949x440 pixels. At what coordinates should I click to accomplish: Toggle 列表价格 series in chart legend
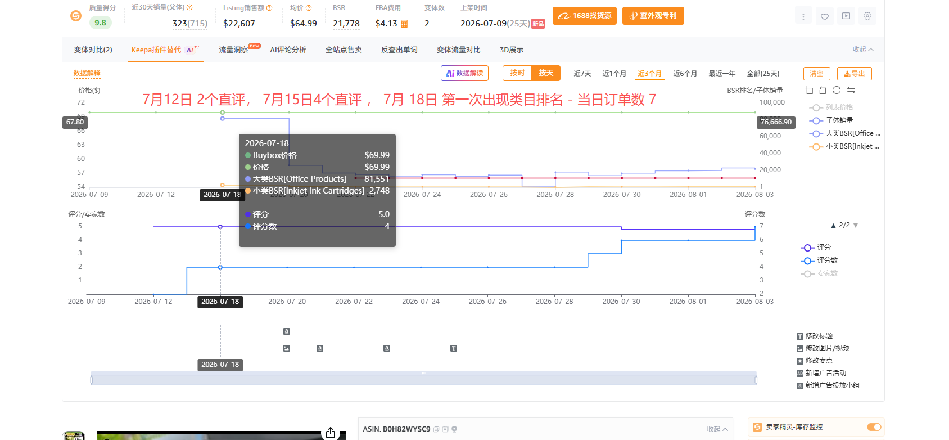pos(831,107)
